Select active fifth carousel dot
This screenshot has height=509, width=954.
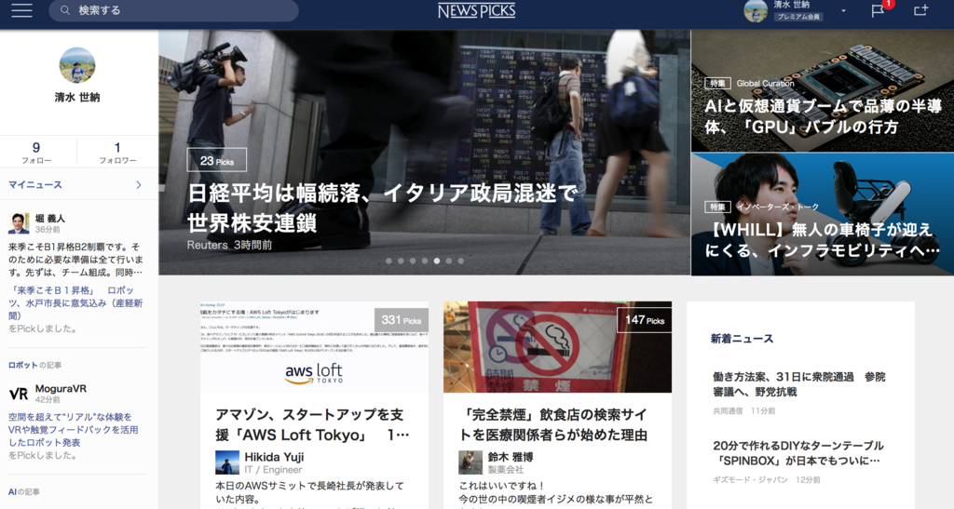437,261
